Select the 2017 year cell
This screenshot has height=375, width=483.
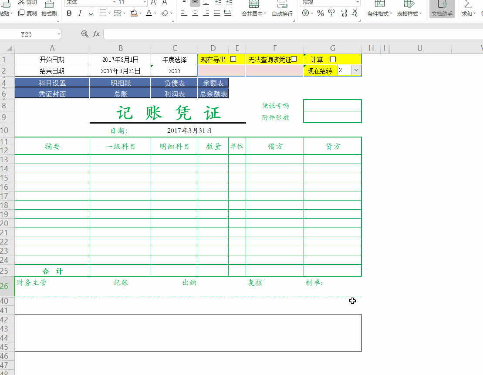tap(174, 71)
